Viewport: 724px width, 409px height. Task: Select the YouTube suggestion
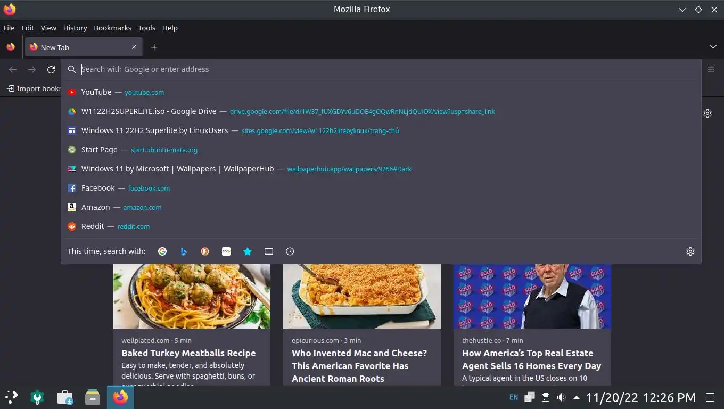point(381,92)
